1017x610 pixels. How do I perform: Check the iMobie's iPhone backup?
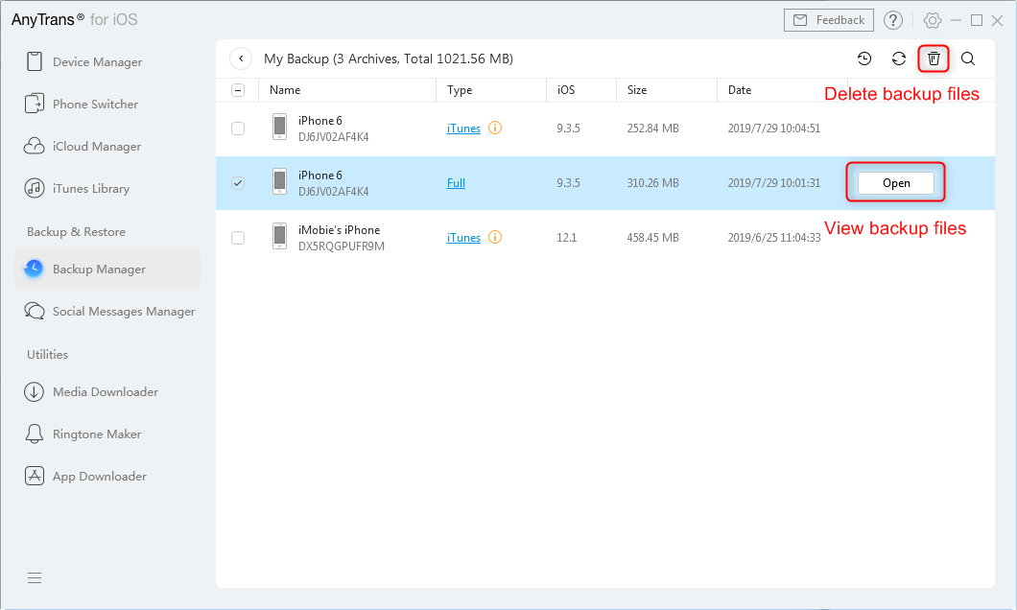[238, 238]
